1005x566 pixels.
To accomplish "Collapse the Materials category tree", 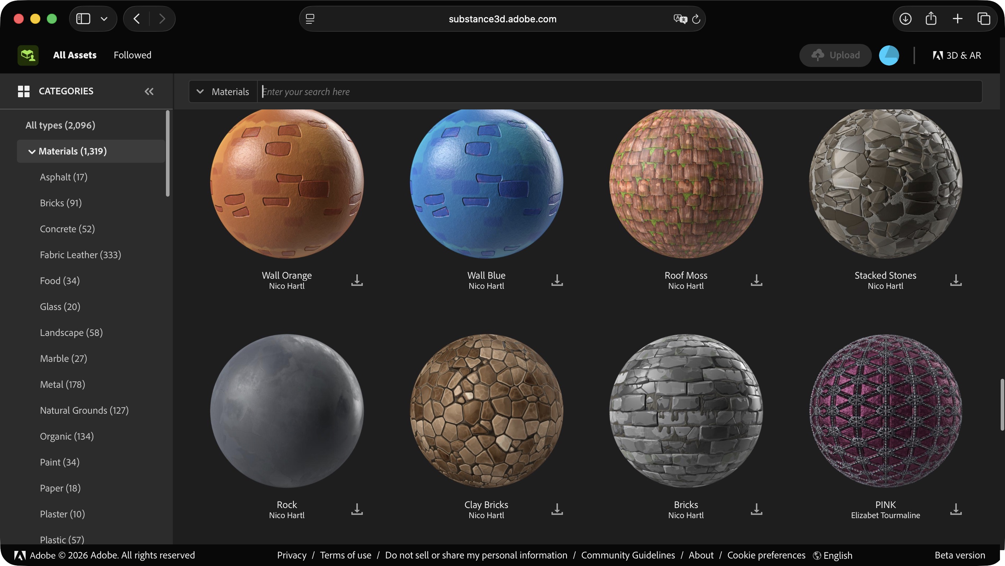I will 32,152.
